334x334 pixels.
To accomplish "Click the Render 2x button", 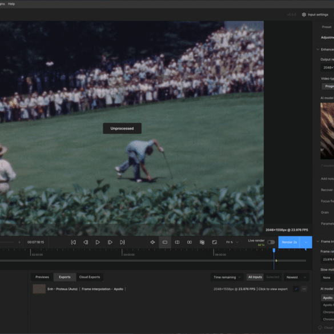I will point(289,242).
